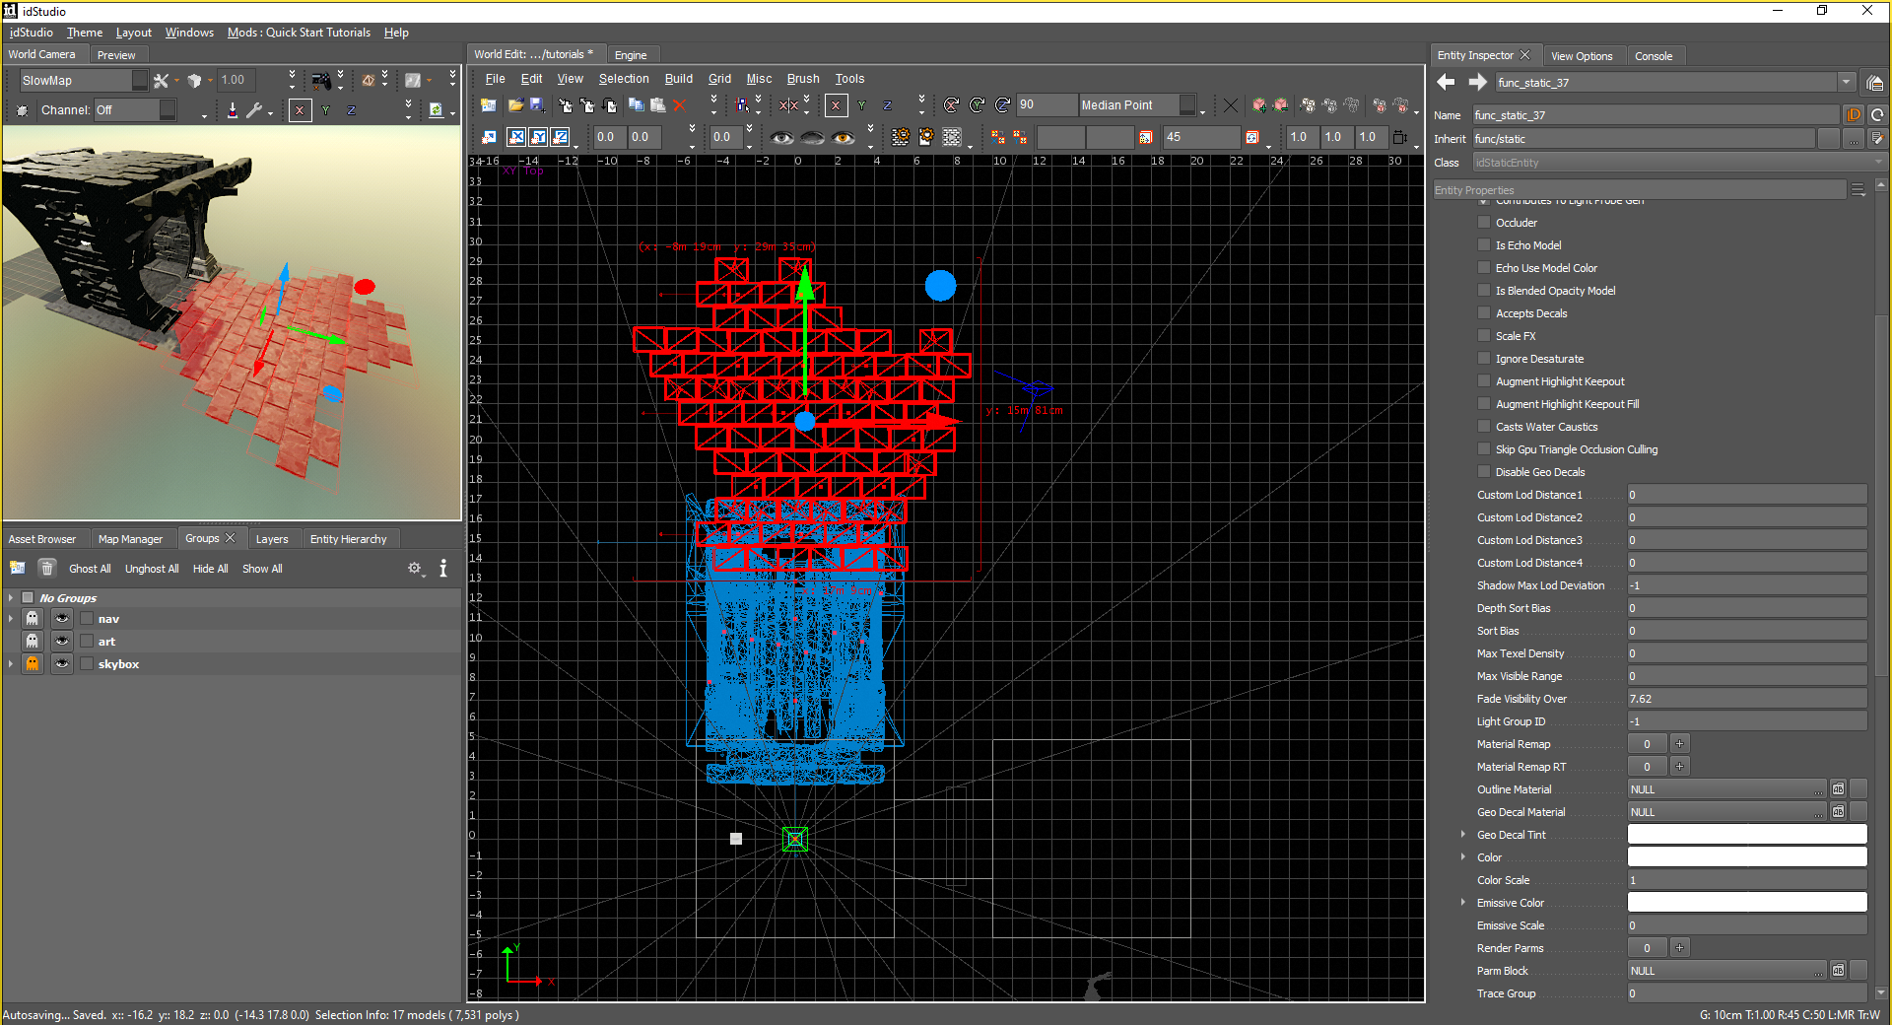Click the info icon in Groups panel

tap(443, 569)
